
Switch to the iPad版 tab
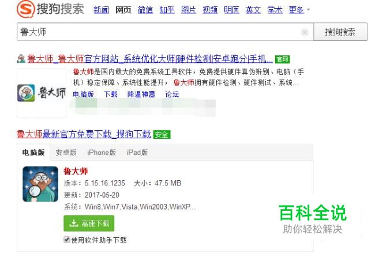click(137, 152)
